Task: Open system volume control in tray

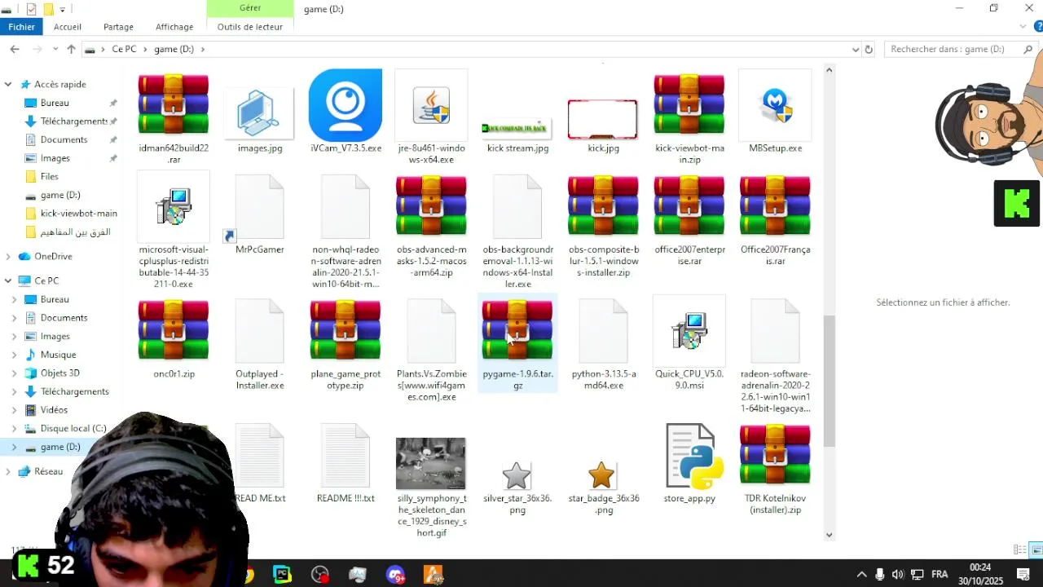Action: 897,575
